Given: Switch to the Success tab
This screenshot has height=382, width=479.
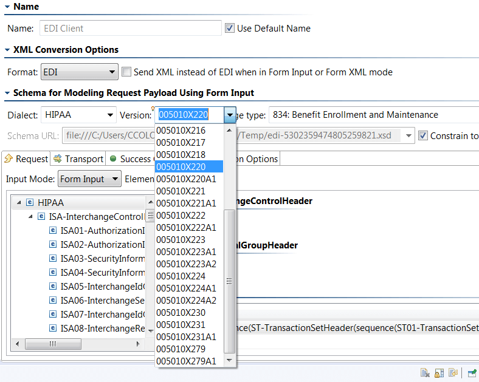Looking at the screenshot, I should click(x=131, y=159).
